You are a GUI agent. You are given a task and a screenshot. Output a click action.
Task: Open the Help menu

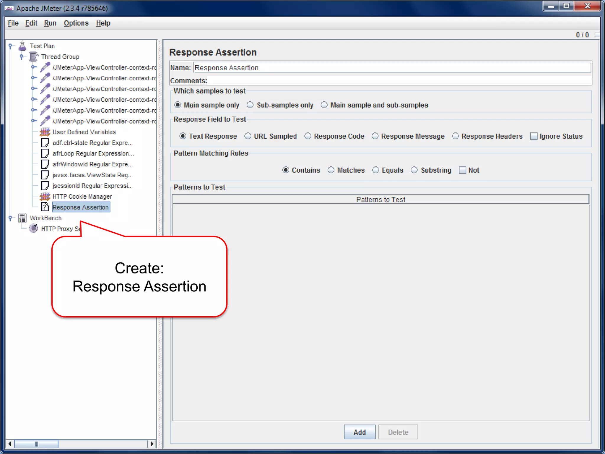103,23
